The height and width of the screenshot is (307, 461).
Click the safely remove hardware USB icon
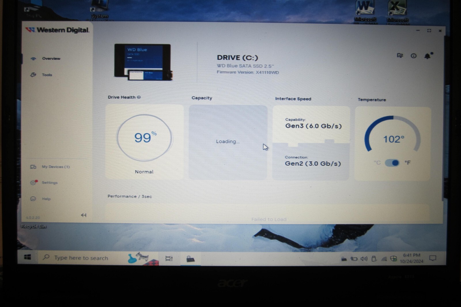pyautogui.click(x=374, y=259)
